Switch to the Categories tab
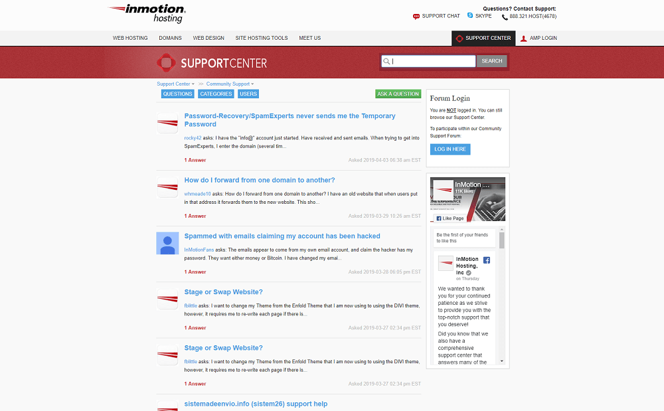This screenshot has width=664, height=411. [216, 94]
